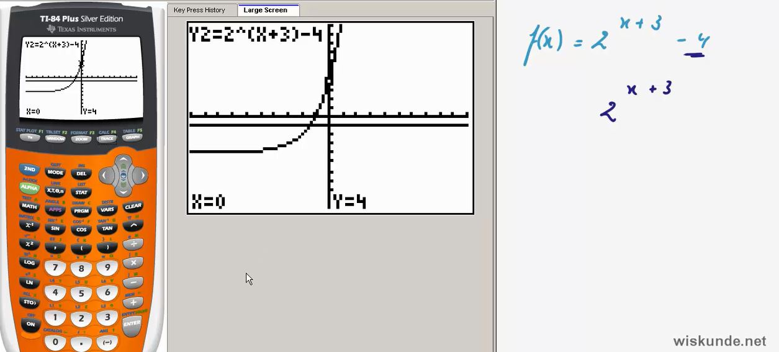
Task: Click the addition plus key
Action: [x=133, y=302]
